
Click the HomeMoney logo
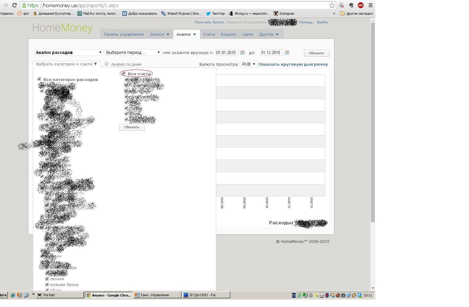tap(62, 28)
